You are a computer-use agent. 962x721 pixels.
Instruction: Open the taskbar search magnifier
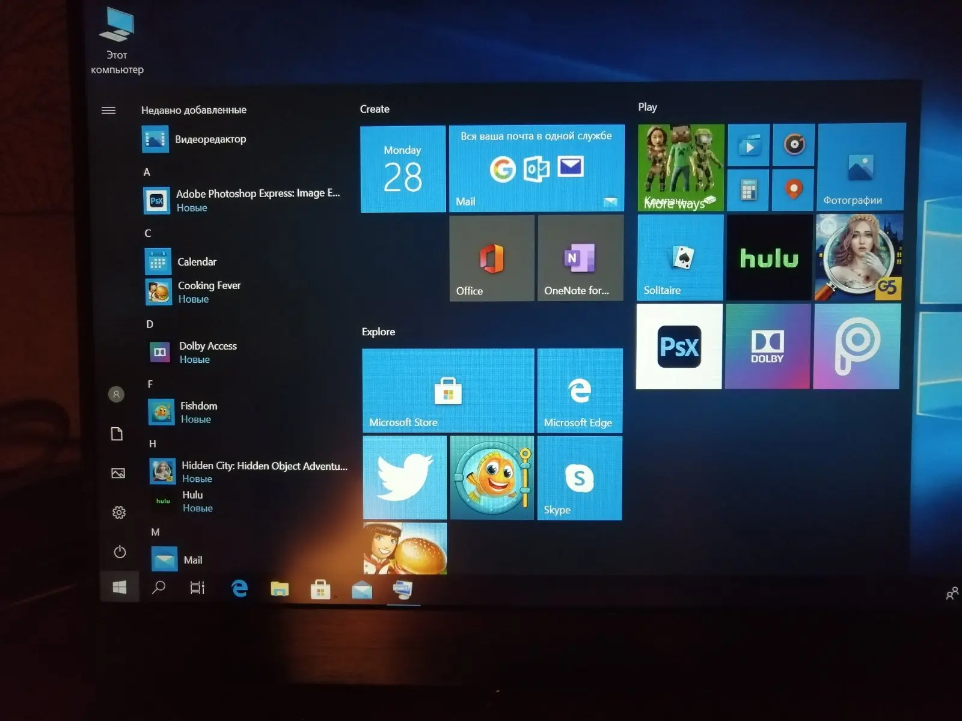[x=159, y=587]
